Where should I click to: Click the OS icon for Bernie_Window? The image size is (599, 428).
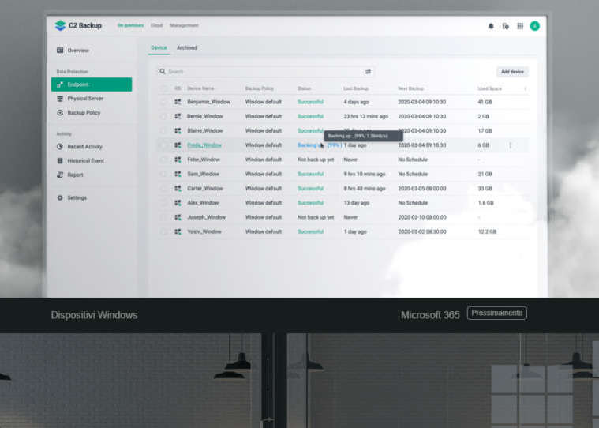[178, 116]
